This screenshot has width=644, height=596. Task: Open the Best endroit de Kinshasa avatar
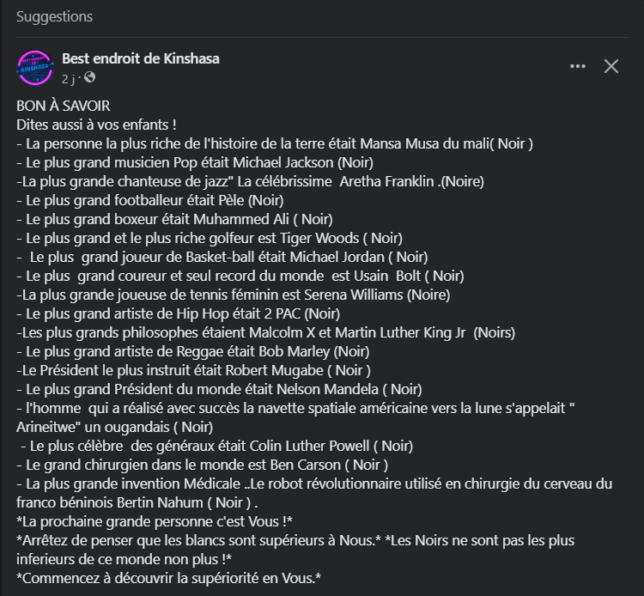35,67
